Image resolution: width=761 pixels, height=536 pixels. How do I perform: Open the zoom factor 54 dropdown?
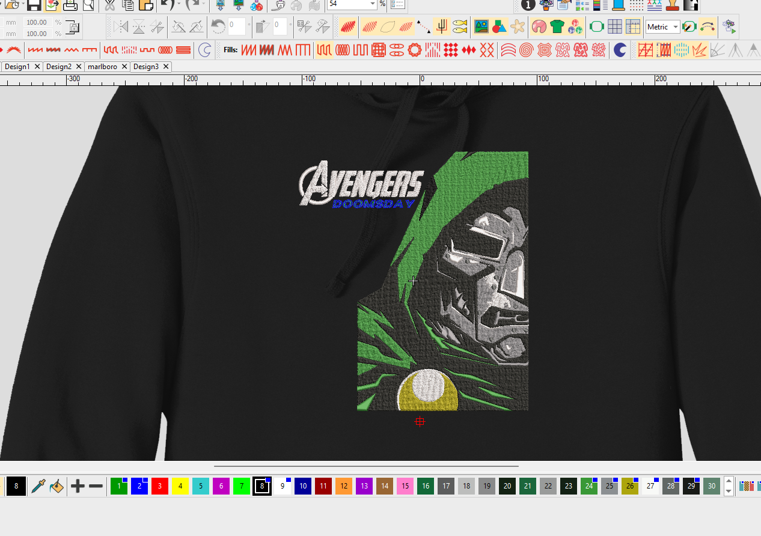pyautogui.click(x=372, y=4)
